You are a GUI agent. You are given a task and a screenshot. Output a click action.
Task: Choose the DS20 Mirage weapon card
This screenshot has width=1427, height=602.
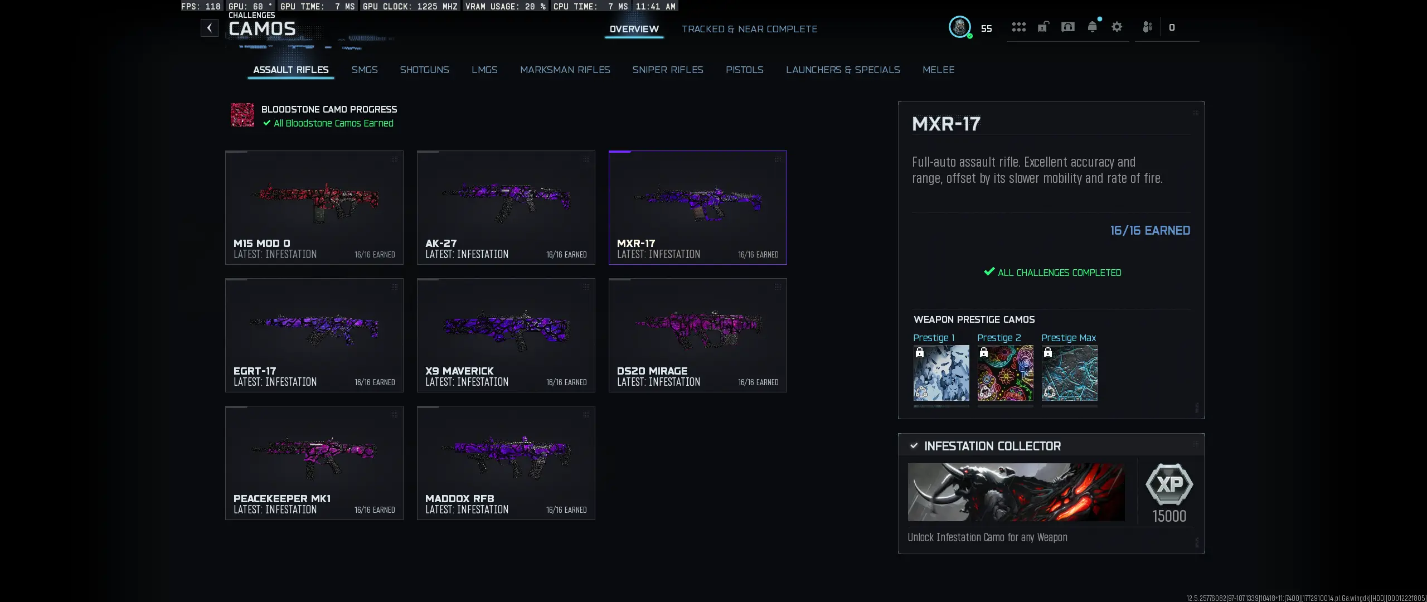(x=698, y=335)
